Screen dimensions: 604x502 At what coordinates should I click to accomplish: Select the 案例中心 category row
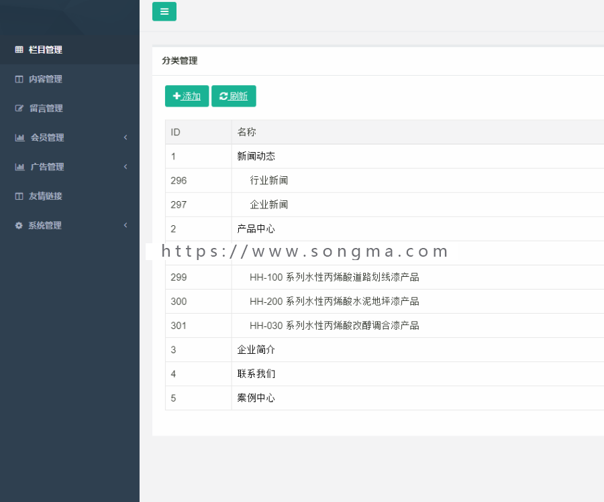(x=385, y=398)
